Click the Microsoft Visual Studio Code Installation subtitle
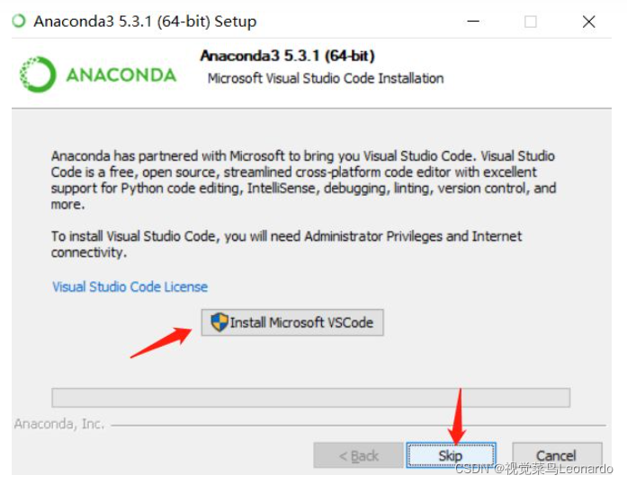 pyautogui.click(x=326, y=78)
